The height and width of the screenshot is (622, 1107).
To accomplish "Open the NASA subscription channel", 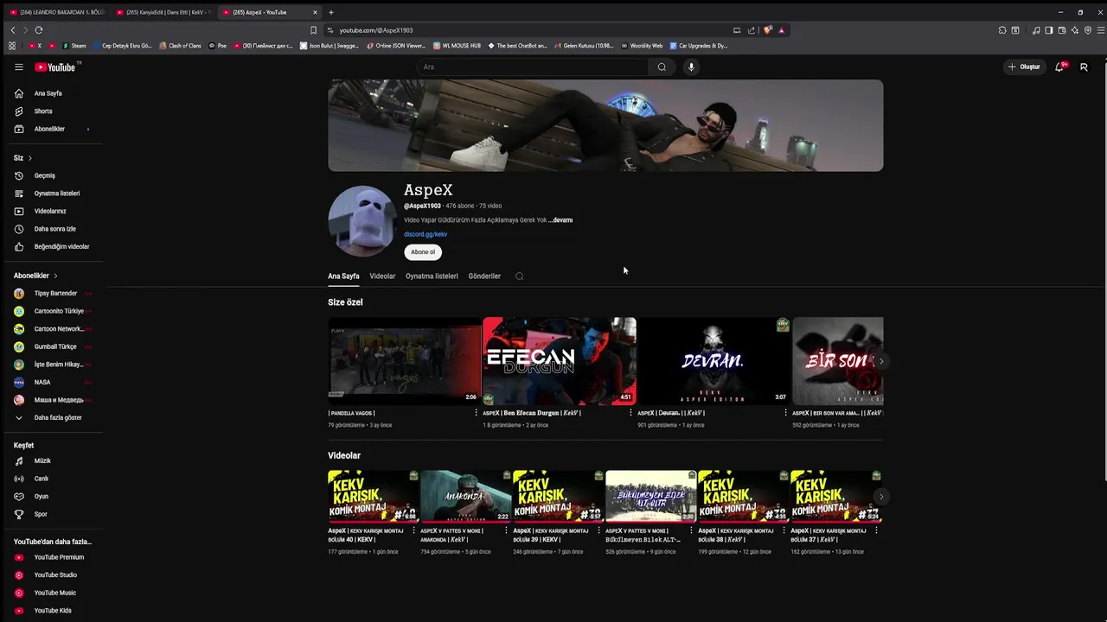I will pos(42,382).
